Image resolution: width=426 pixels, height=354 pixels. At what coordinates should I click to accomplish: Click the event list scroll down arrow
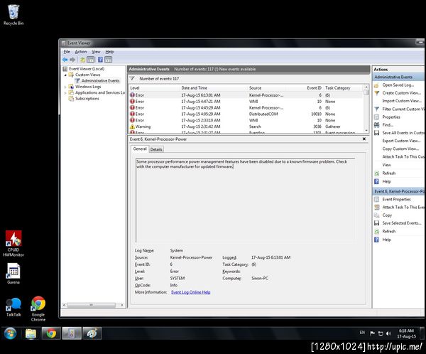point(366,131)
